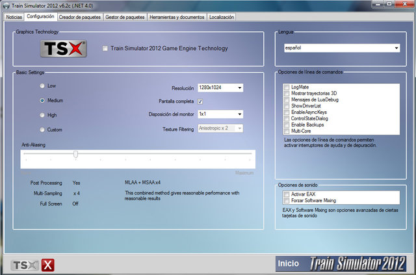Open the Resolución dropdown
Image resolution: width=416 pixels, height=275 pixels.
pos(220,88)
